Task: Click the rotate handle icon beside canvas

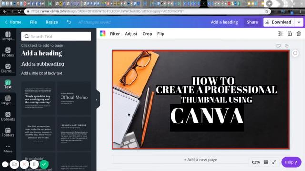Action: click(x=295, y=53)
